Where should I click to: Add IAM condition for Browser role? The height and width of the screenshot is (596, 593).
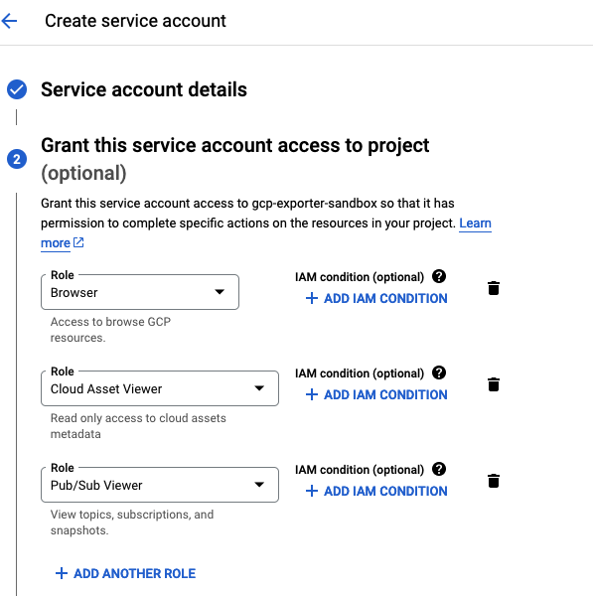376,298
